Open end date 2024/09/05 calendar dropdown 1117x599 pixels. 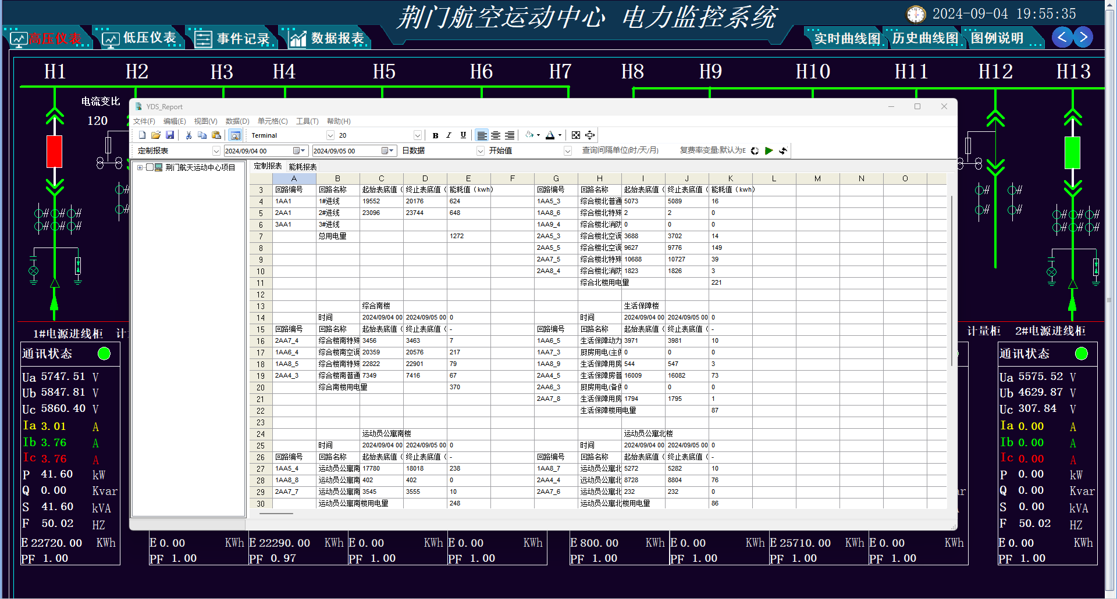(391, 151)
